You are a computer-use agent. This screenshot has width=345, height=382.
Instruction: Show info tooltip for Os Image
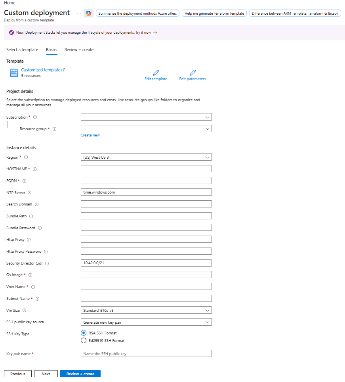[30, 275]
